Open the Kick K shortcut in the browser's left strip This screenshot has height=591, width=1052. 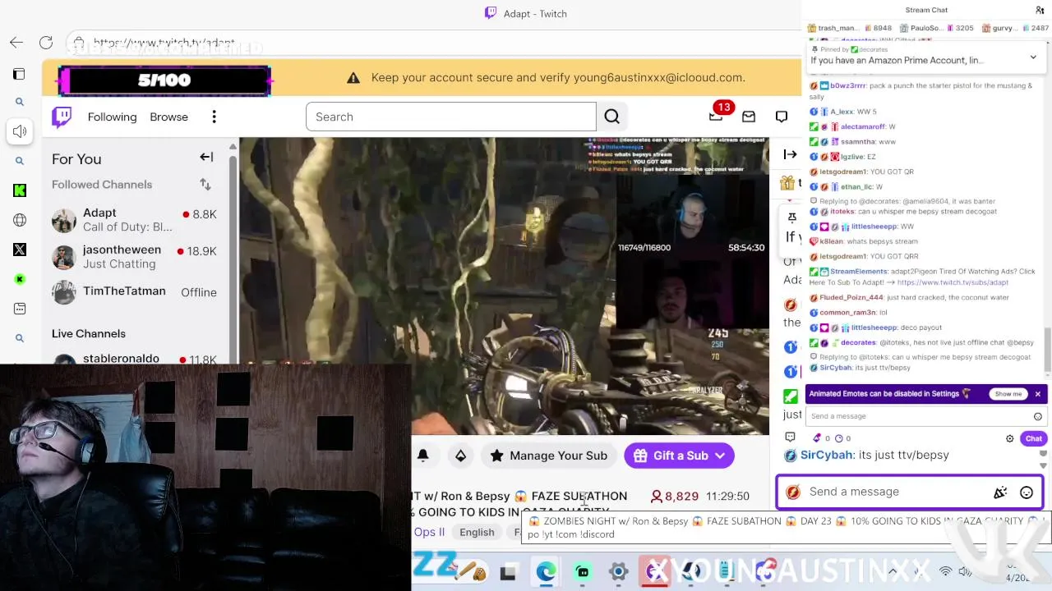[x=20, y=190]
